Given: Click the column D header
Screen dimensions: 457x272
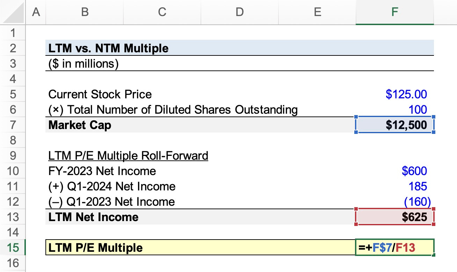Looking at the screenshot, I should tap(239, 13).
